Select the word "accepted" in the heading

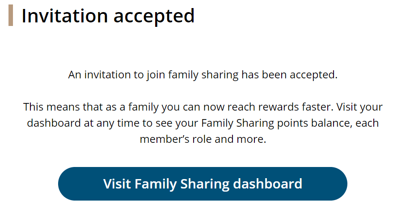154,17
